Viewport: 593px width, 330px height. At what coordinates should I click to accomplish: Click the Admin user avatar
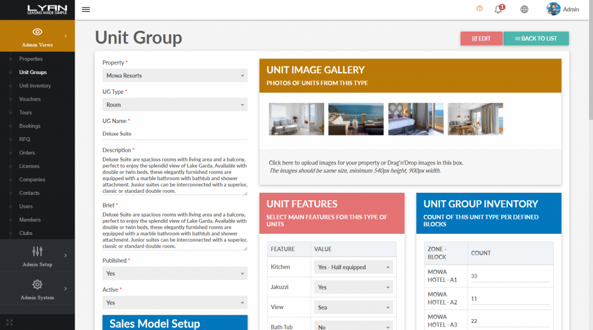554,9
